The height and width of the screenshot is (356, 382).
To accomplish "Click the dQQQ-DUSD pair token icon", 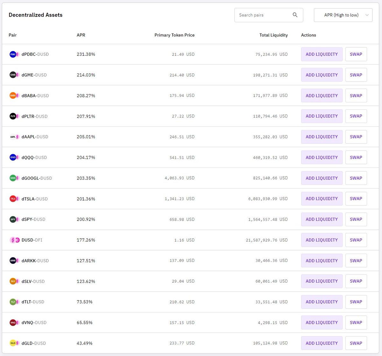I will [15, 157].
